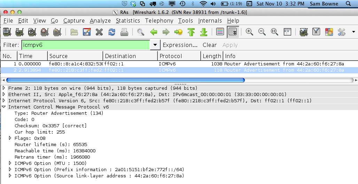Image resolution: width=358 pixels, height=184 pixels.
Task: Open preferences tools icon
Action: 341,32
